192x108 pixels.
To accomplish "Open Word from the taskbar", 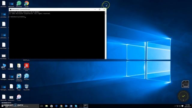I will point(71,106).
